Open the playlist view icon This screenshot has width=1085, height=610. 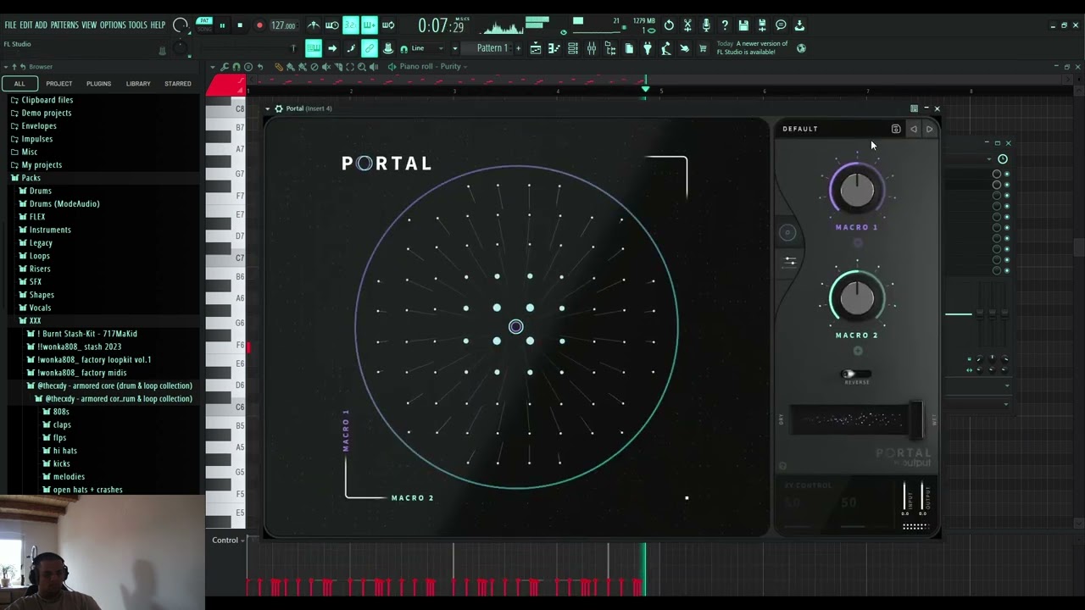tap(535, 48)
